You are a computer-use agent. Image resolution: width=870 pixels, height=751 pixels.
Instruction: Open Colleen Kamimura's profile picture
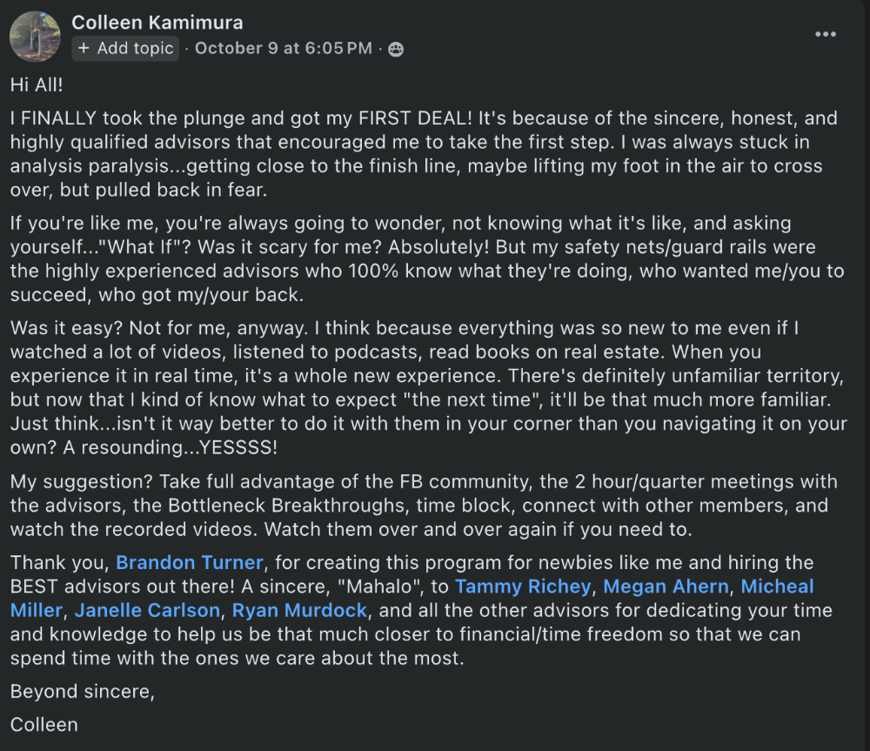click(x=35, y=36)
